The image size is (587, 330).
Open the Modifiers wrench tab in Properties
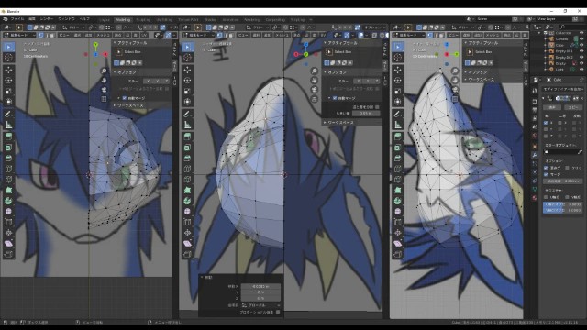tap(535, 155)
